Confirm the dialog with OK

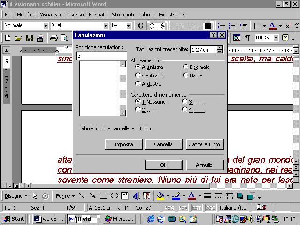tap(164, 165)
